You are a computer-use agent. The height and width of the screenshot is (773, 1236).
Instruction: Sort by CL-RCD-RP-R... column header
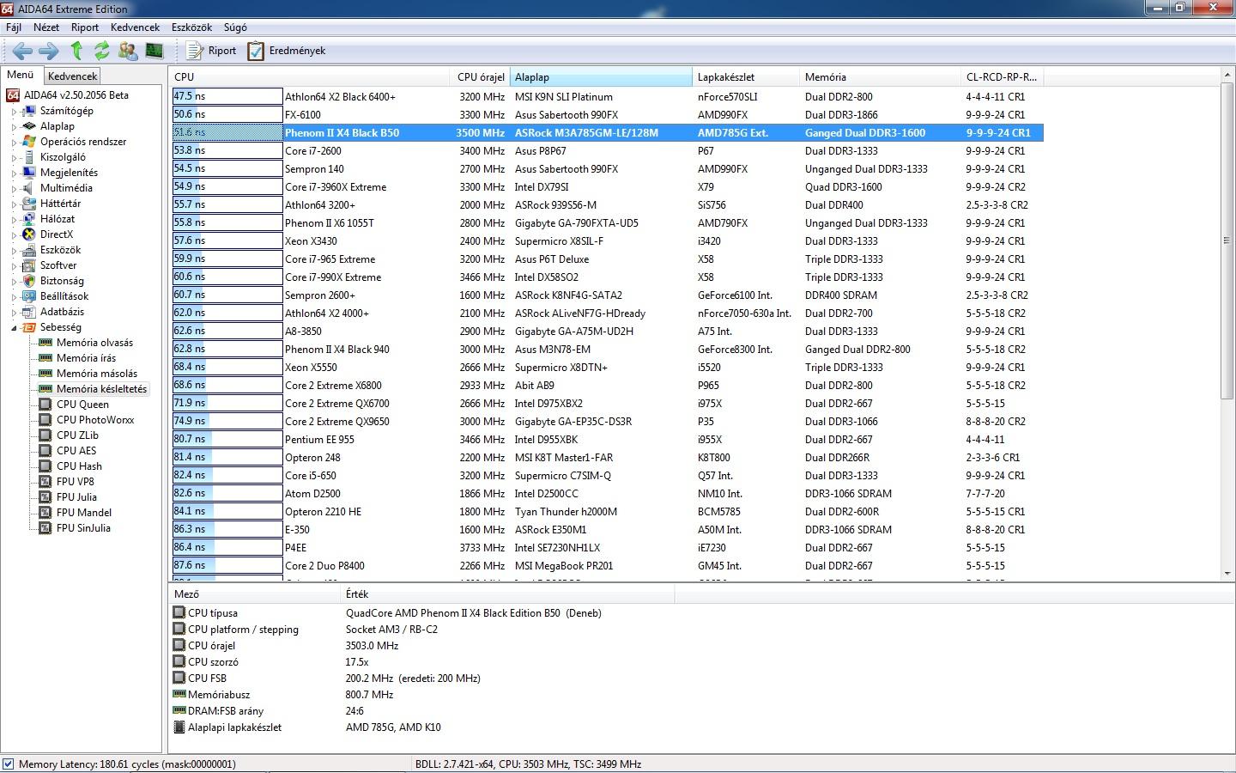pos(1002,77)
